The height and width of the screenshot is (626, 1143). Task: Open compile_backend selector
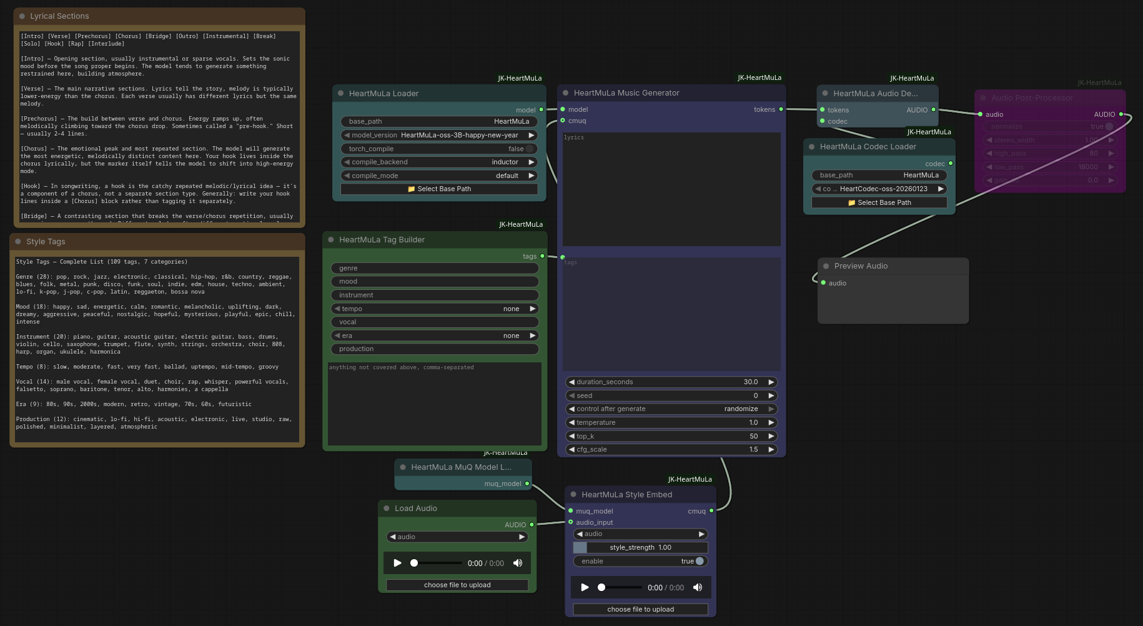(439, 162)
